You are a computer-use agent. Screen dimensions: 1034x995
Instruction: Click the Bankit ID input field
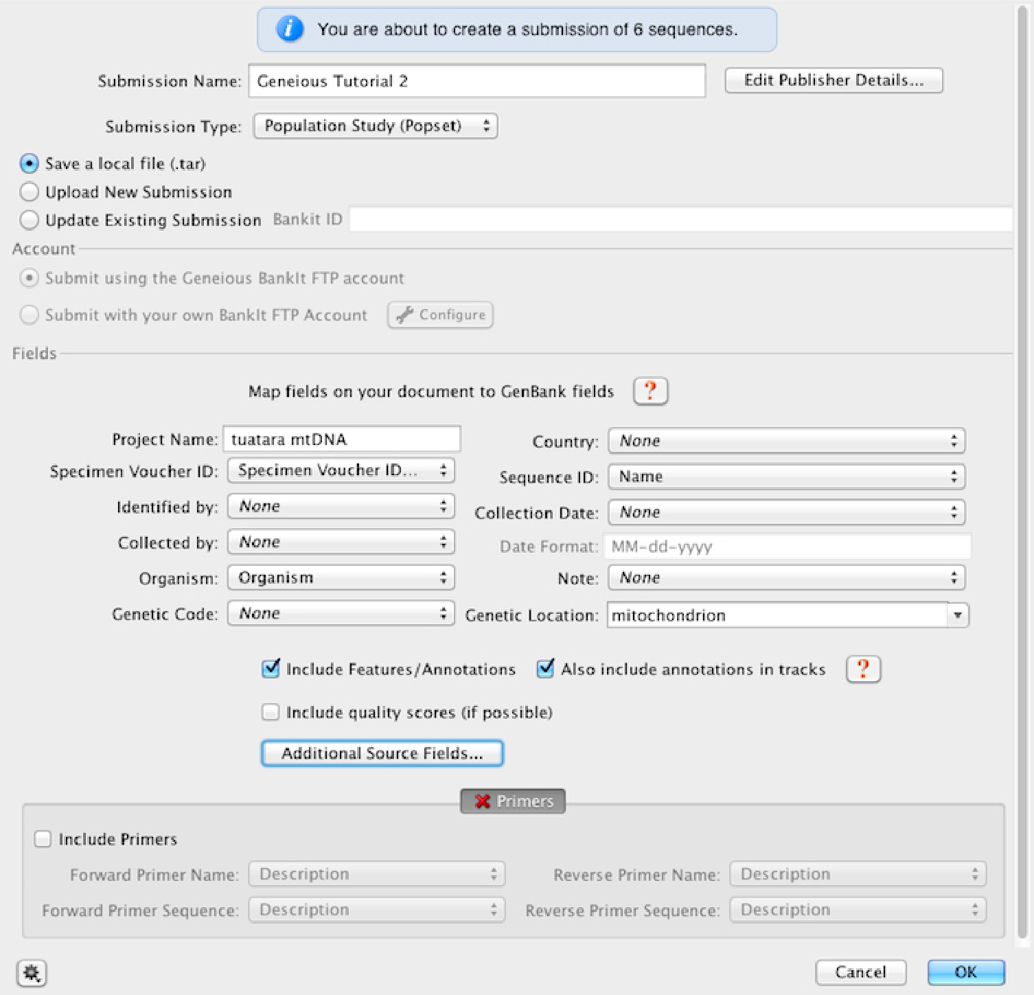tap(681, 220)
